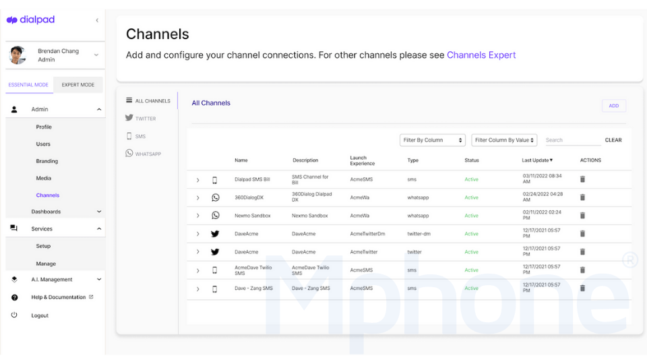Click the Dialpad logo
647x364 pixels.
30,20
